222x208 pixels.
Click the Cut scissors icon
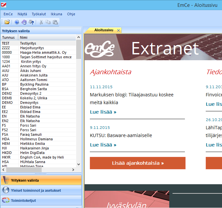point(41,22)
